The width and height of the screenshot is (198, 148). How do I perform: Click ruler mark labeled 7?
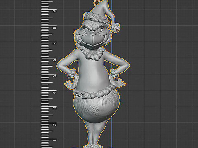(54, 44)
